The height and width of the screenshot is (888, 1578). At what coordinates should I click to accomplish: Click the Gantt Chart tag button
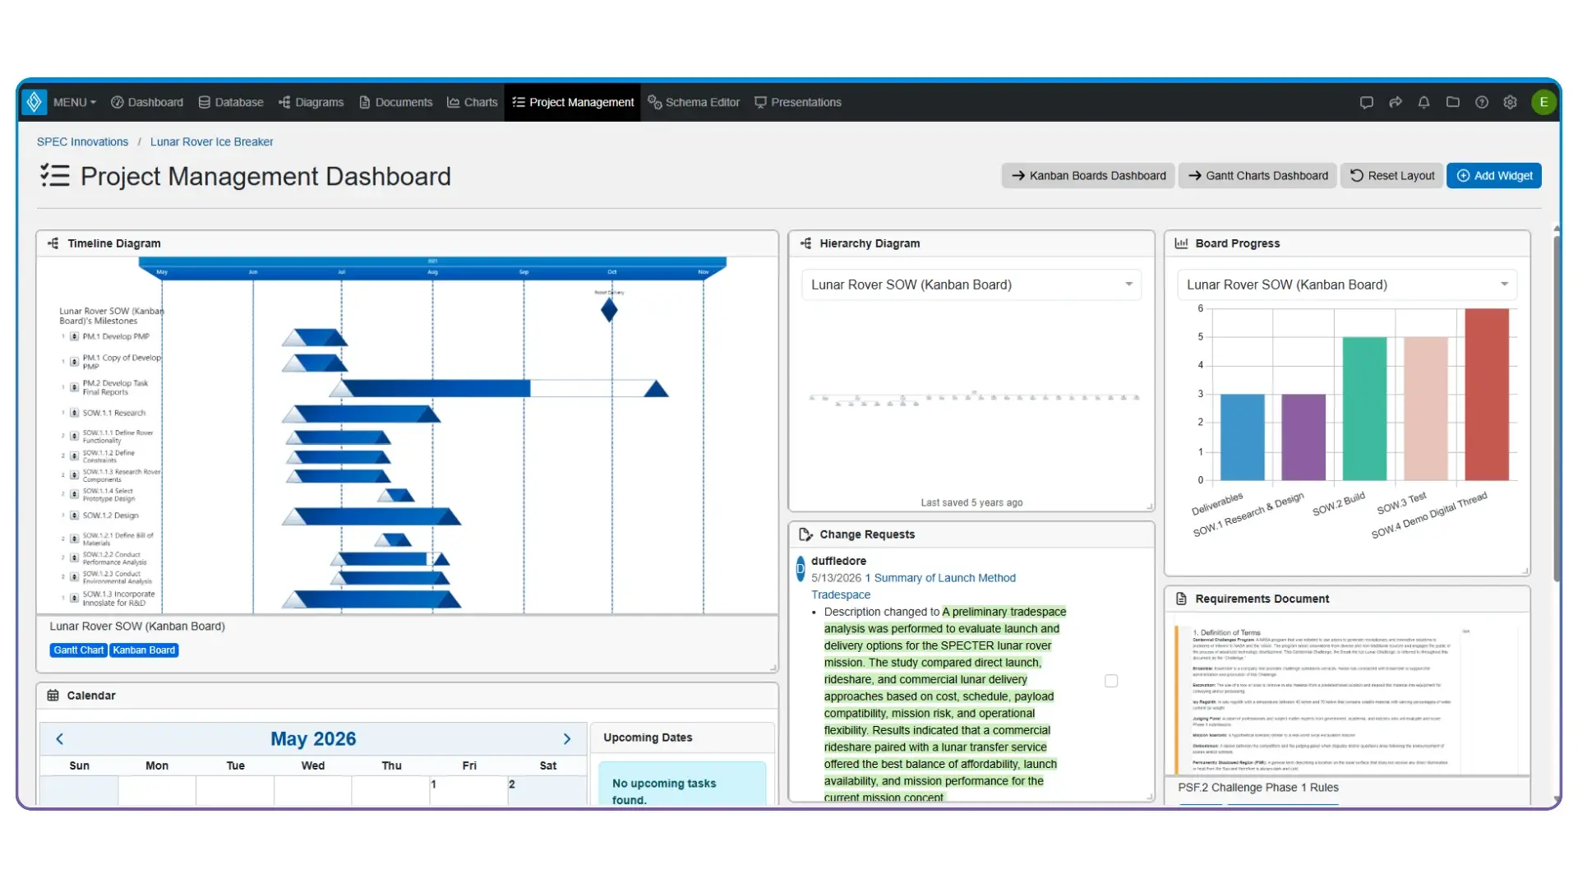[79, 650]
